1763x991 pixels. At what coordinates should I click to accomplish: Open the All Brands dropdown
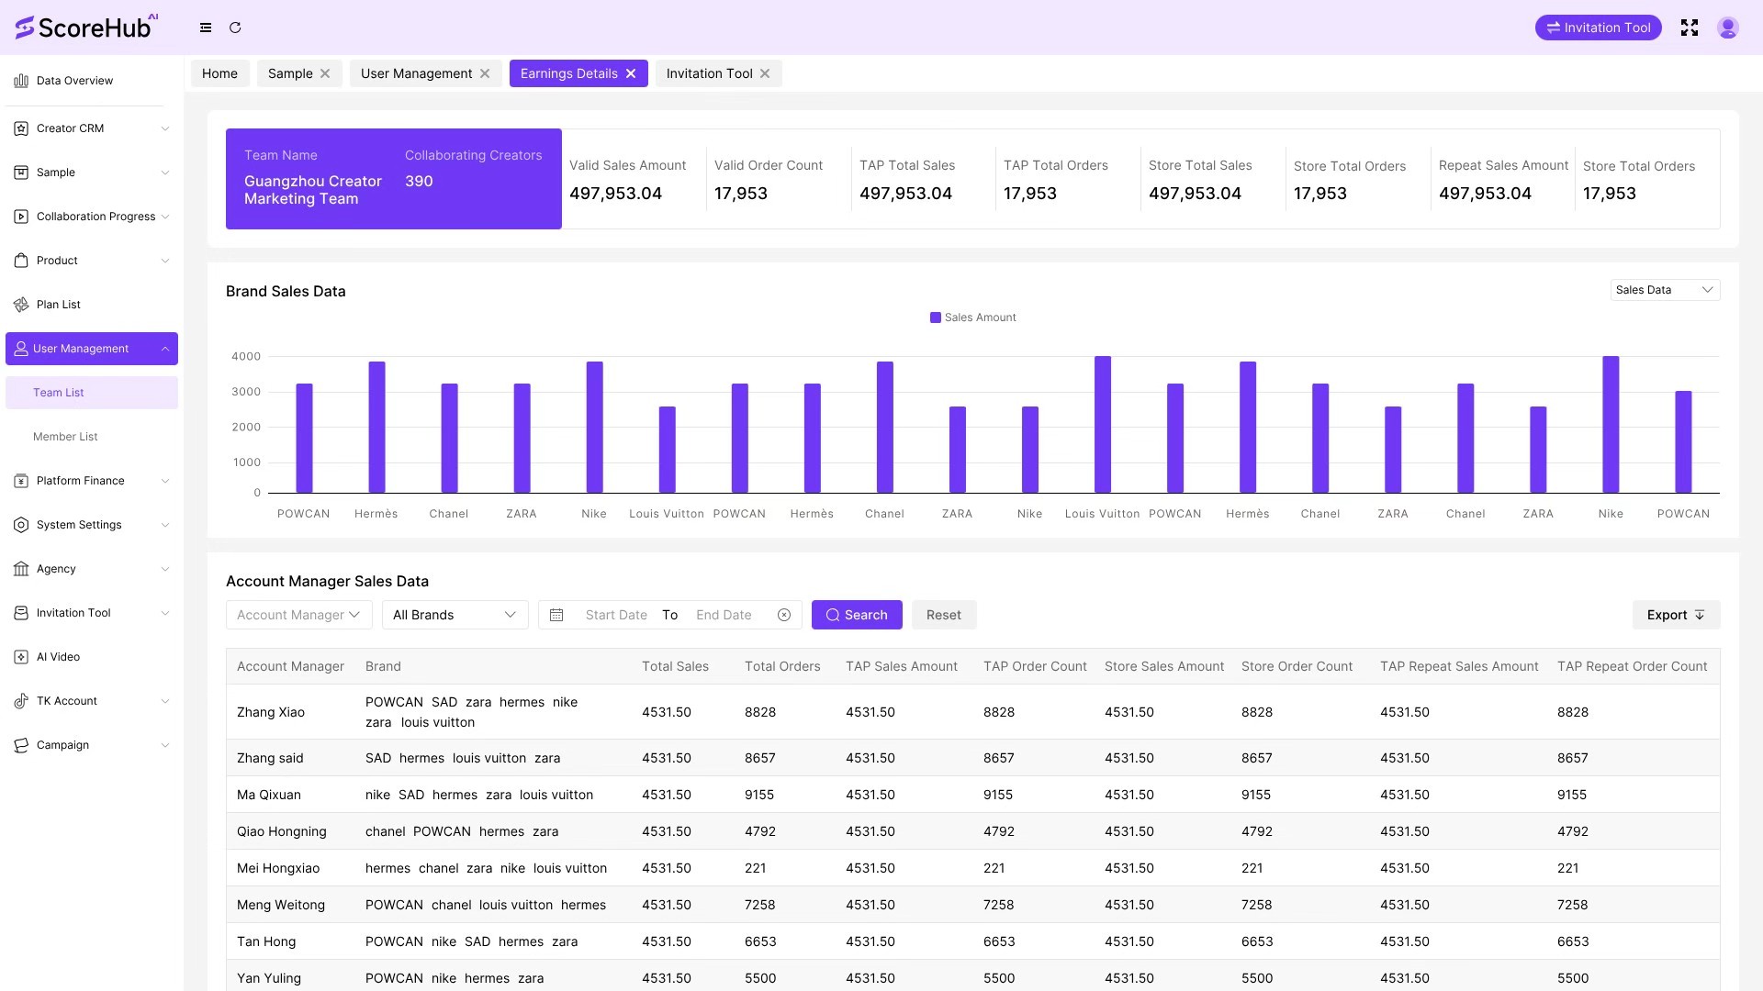click(455, 615)
